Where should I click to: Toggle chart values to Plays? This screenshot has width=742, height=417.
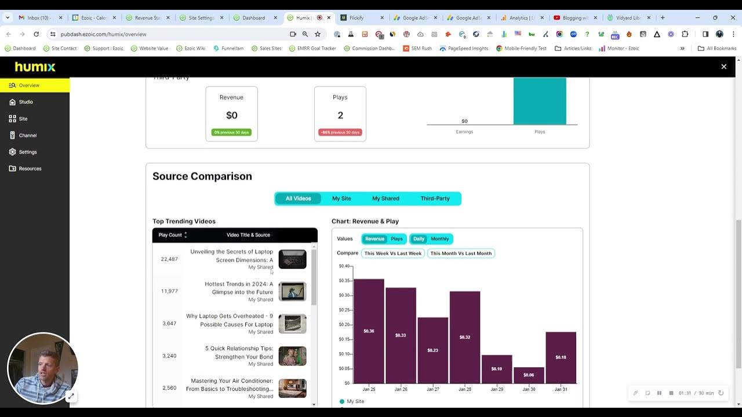coord(397,239)
